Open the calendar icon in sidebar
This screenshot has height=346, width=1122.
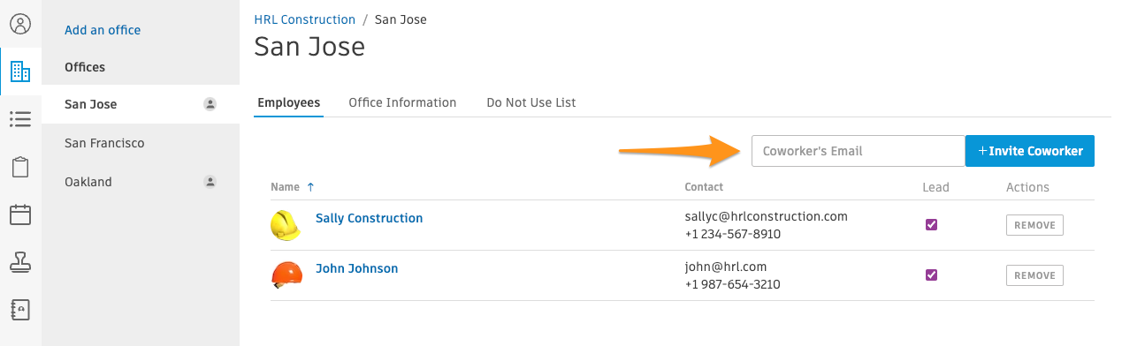19,214
